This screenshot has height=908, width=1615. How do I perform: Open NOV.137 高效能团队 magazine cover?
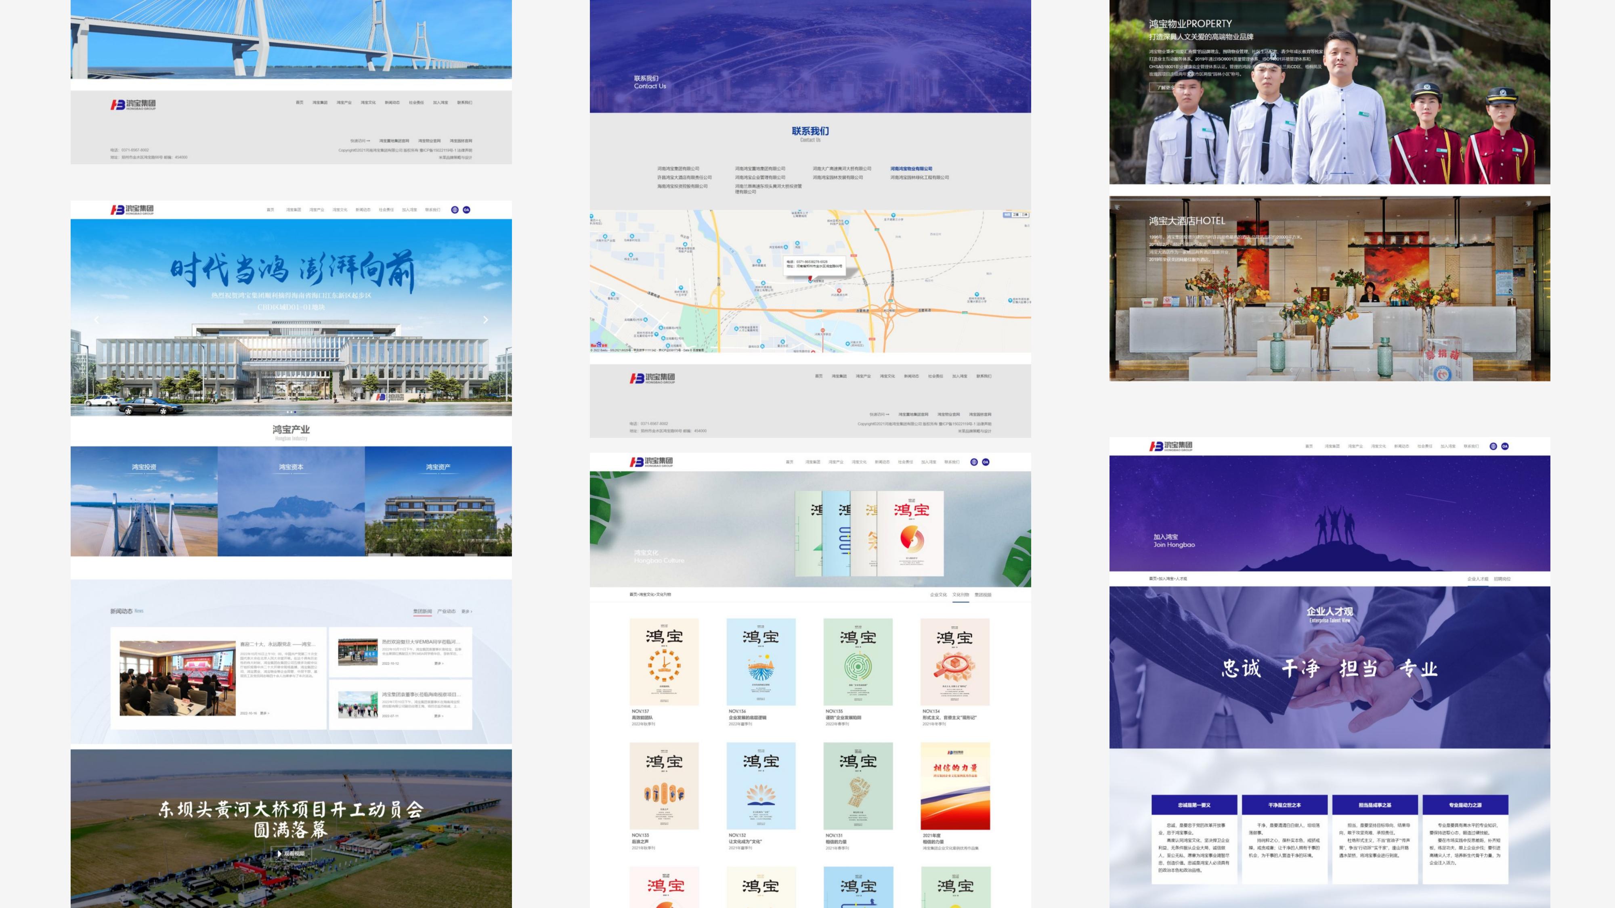(x=664, y=662)
